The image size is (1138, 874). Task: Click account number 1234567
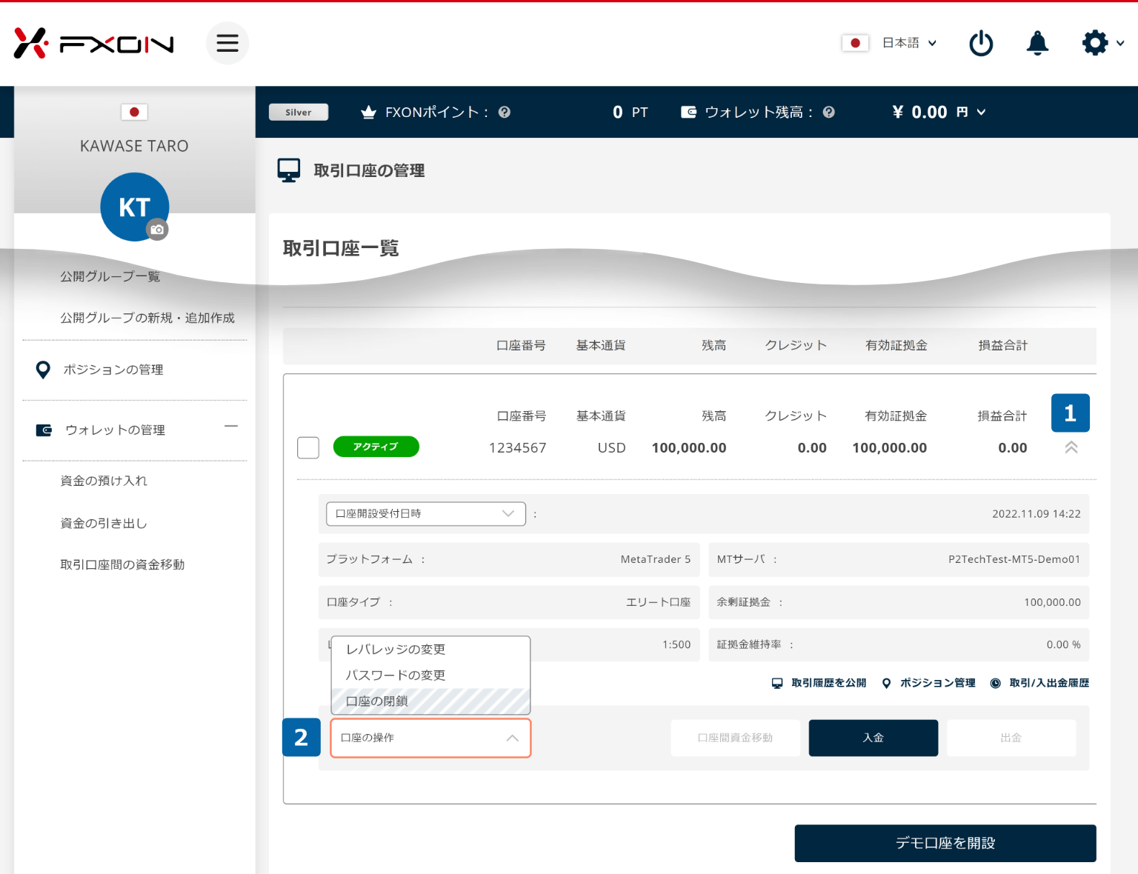pos(517,447)
